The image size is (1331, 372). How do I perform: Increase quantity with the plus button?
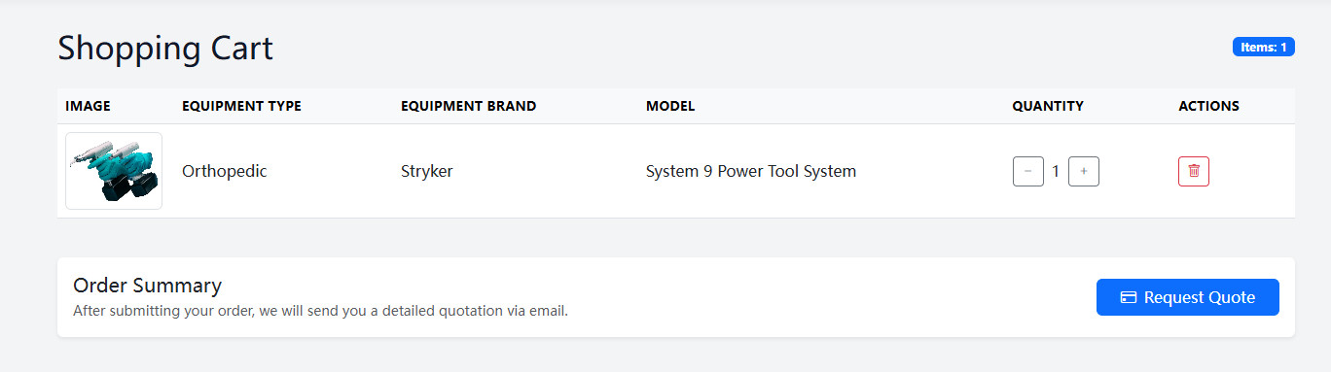pos(1084,171)
